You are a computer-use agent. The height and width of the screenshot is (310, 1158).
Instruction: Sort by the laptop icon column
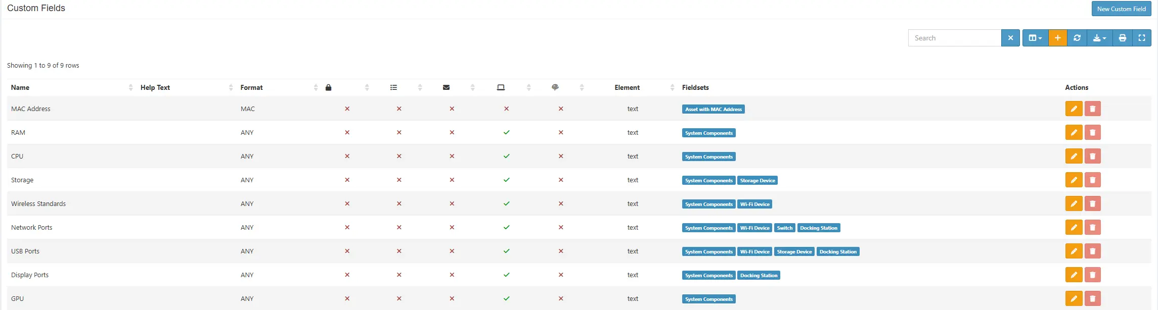506,87
